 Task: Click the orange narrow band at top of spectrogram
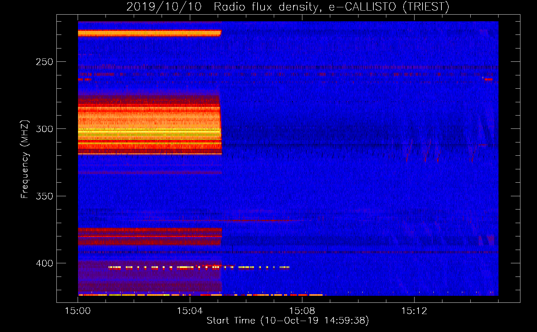(x=149, y=33)
